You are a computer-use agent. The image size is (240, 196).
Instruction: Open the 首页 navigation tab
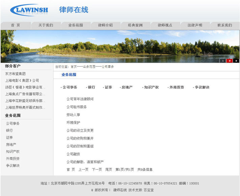[x=16, y=25]
